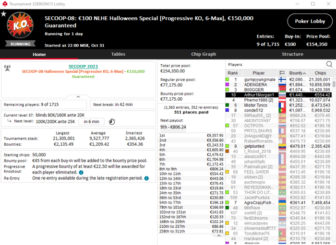336x245 pixels.
Task: Select player conde512
Action: pos(278,110)
